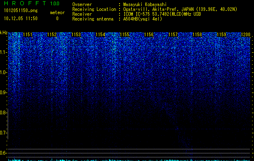Select observer name Masayuki Kobayashi

[145, 4]
